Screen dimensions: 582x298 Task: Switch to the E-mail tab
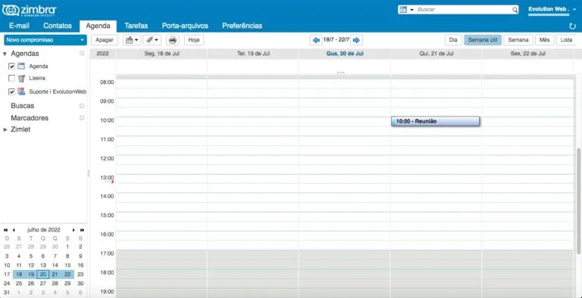pos(19,26)
